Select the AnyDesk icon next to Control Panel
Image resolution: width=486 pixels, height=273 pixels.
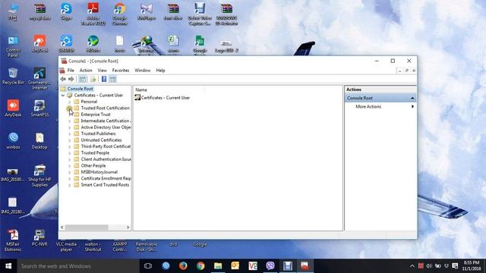pos(39,44)
